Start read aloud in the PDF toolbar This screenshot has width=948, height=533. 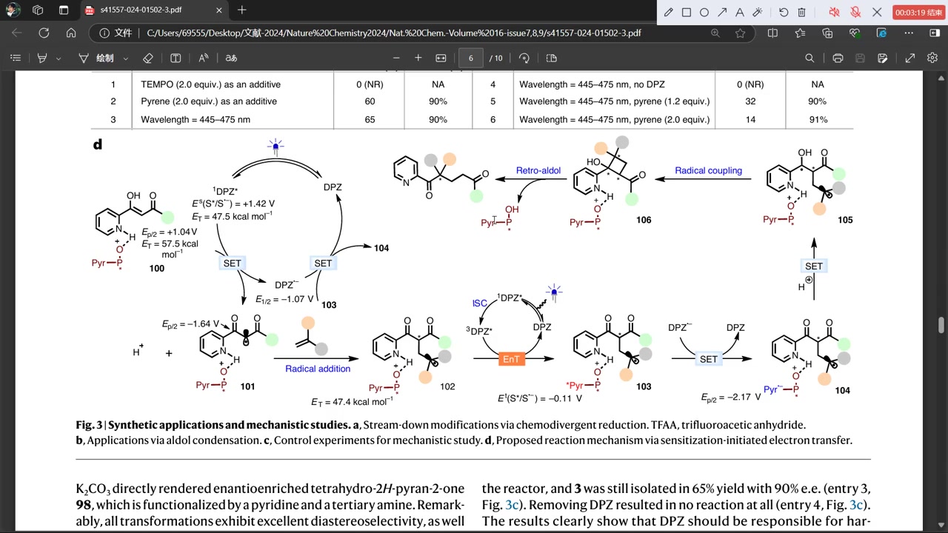tap(204, 58)
